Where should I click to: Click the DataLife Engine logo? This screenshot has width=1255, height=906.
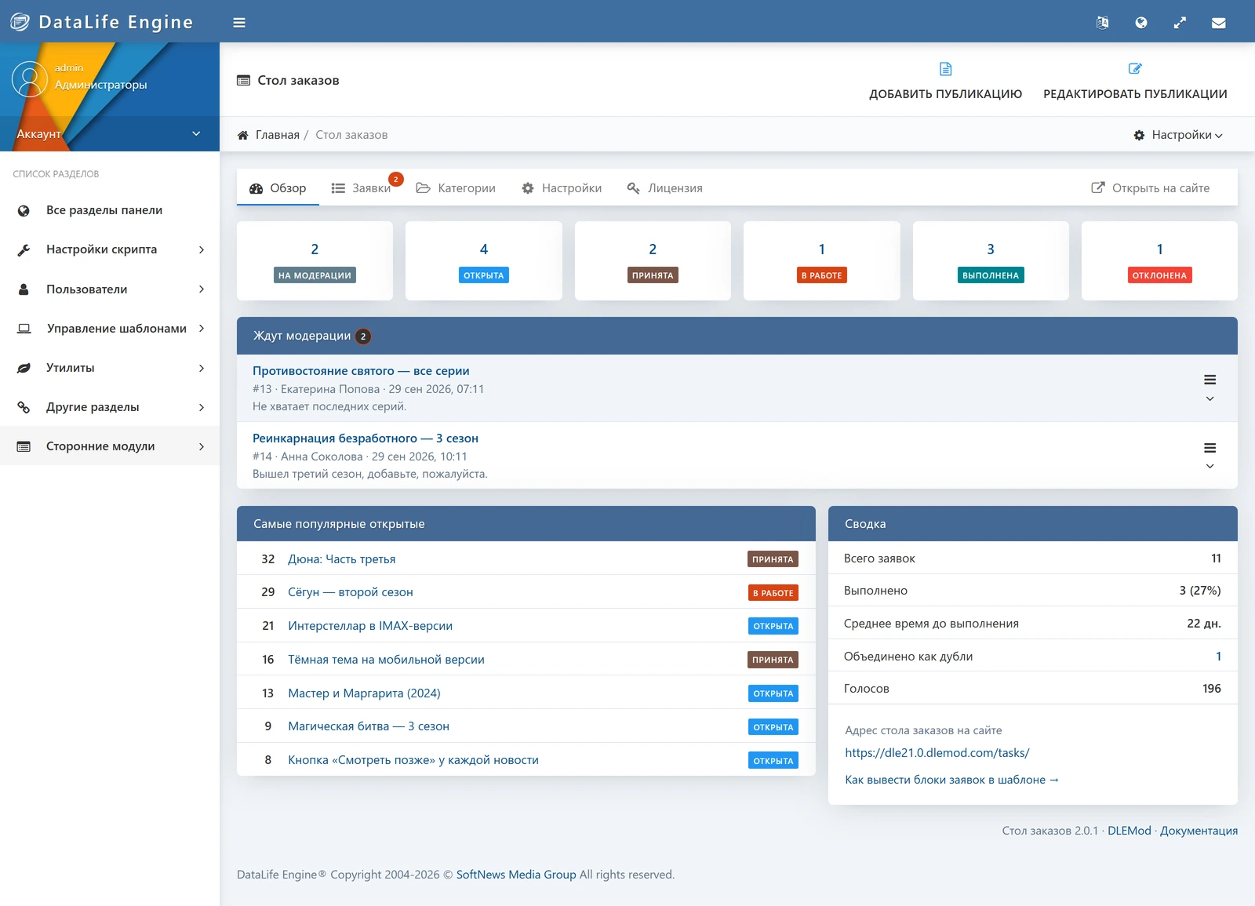[x=102, y=22]
